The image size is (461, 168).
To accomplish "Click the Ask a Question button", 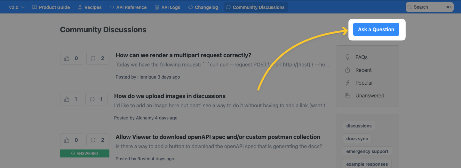I will pyautogui.click(x=376, y=29).
